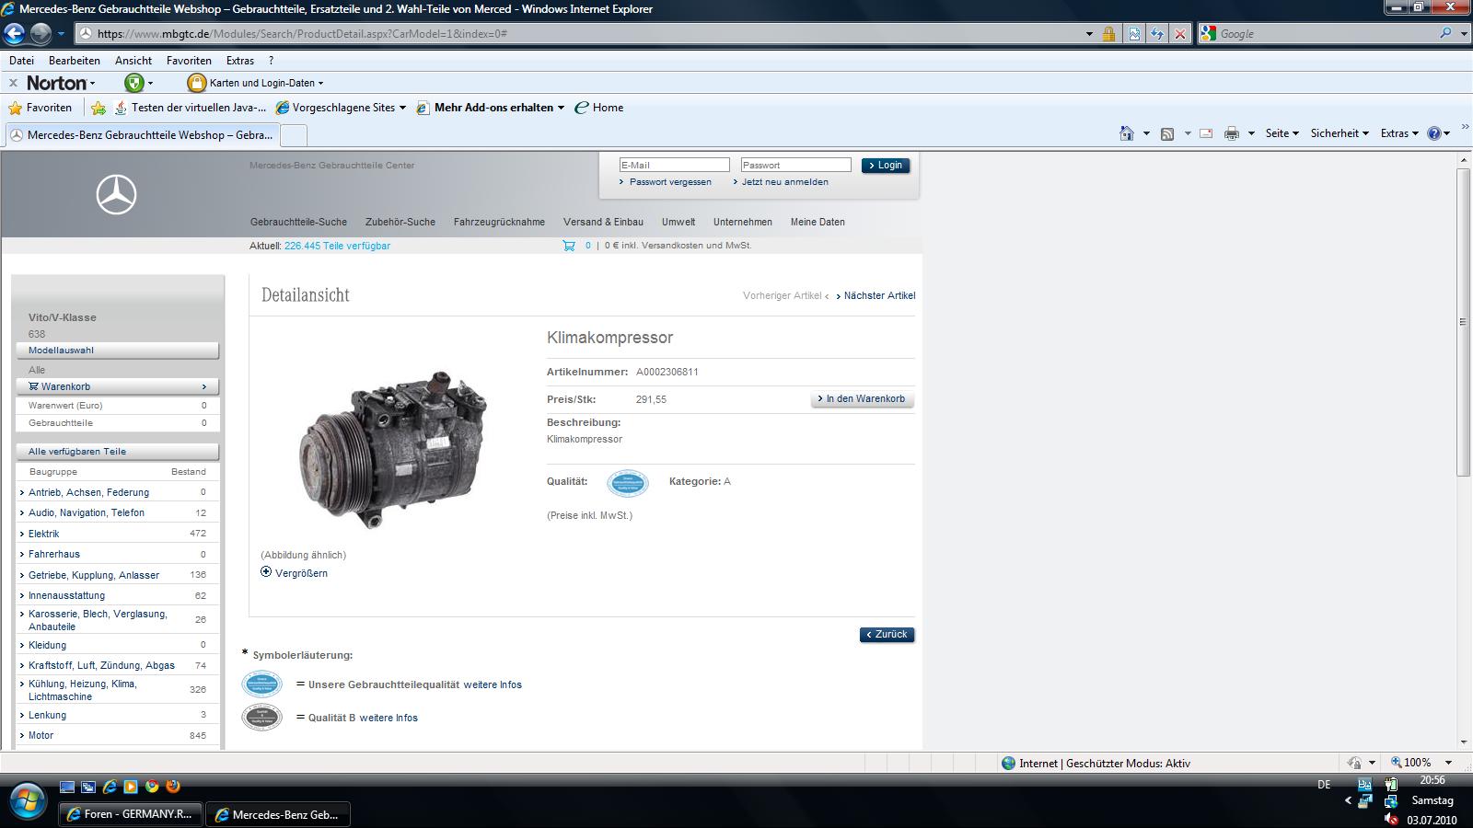Click the blue quality seal icon
This screenshot has width=1473, height=828.
(x=627, y=483)
